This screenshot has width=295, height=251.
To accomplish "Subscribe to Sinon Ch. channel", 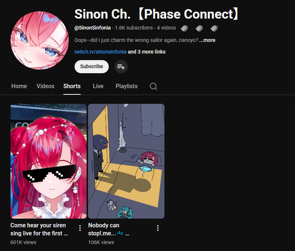I will pos(92,67).
